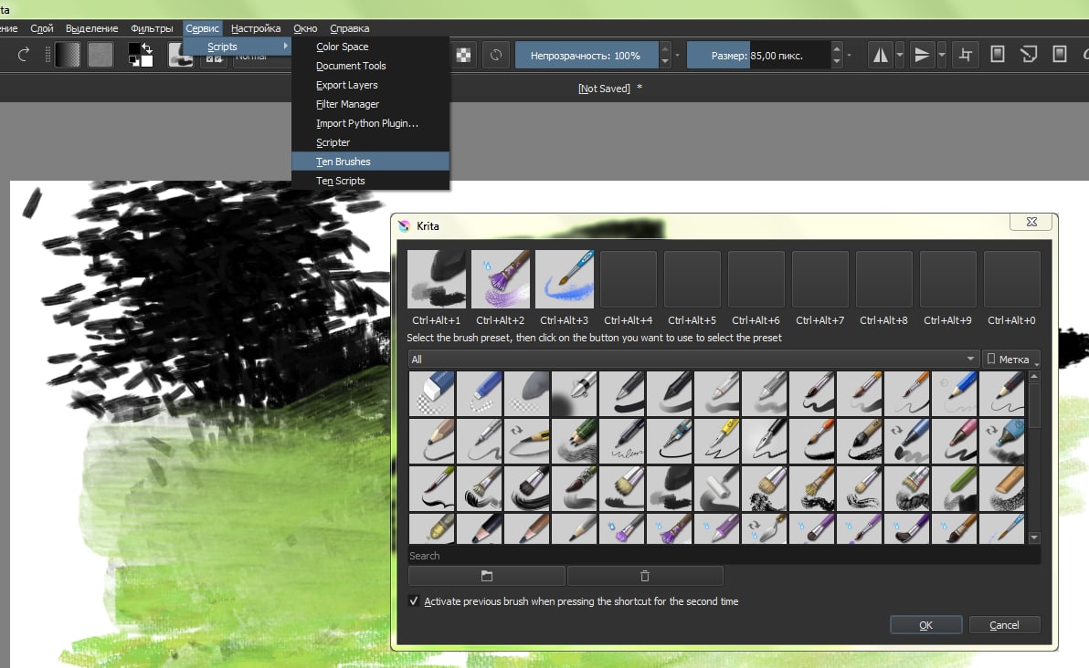Image resolution: width=1089 pixels, height=668 pixels.
Task: Open the All tag filter dropdown
Action: pos(693,359)
